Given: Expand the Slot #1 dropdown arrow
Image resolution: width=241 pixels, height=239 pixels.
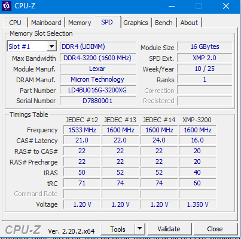Looking at the screenshot, I should tap(51, 46).
